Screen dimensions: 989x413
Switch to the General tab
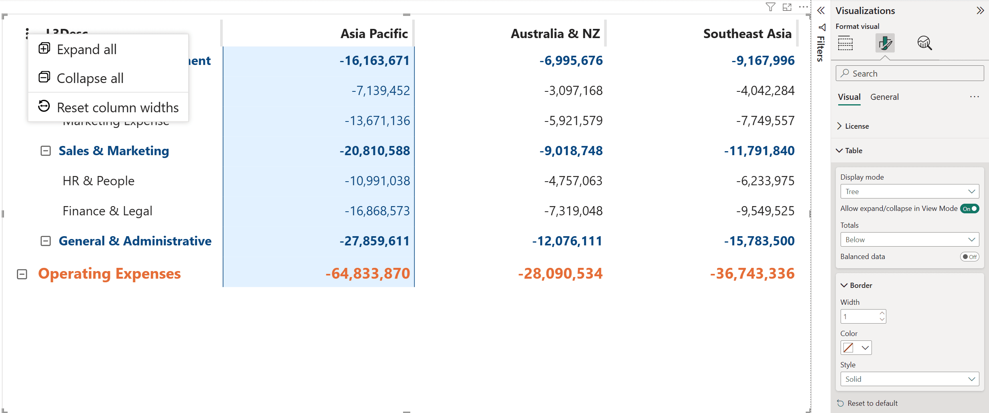(884, 97)
